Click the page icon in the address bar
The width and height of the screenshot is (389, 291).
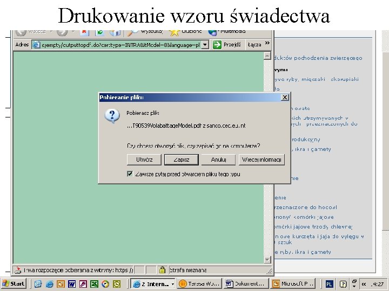[37, 45]
